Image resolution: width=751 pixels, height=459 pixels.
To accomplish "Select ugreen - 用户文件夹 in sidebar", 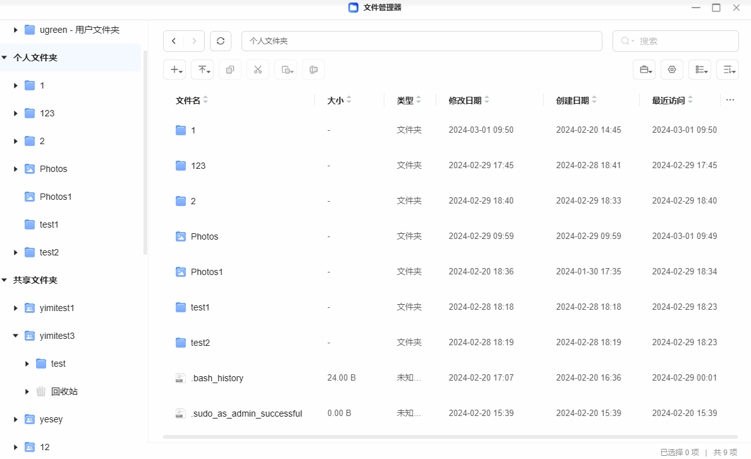I will [x=80, y=30].
